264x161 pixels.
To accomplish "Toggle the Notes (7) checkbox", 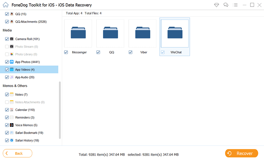I will 7,94.
